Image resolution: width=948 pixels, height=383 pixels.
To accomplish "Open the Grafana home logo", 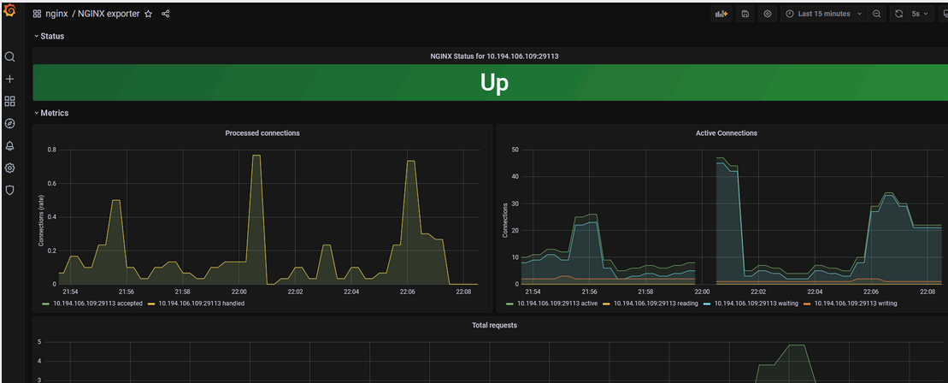I will click(10, 11).
